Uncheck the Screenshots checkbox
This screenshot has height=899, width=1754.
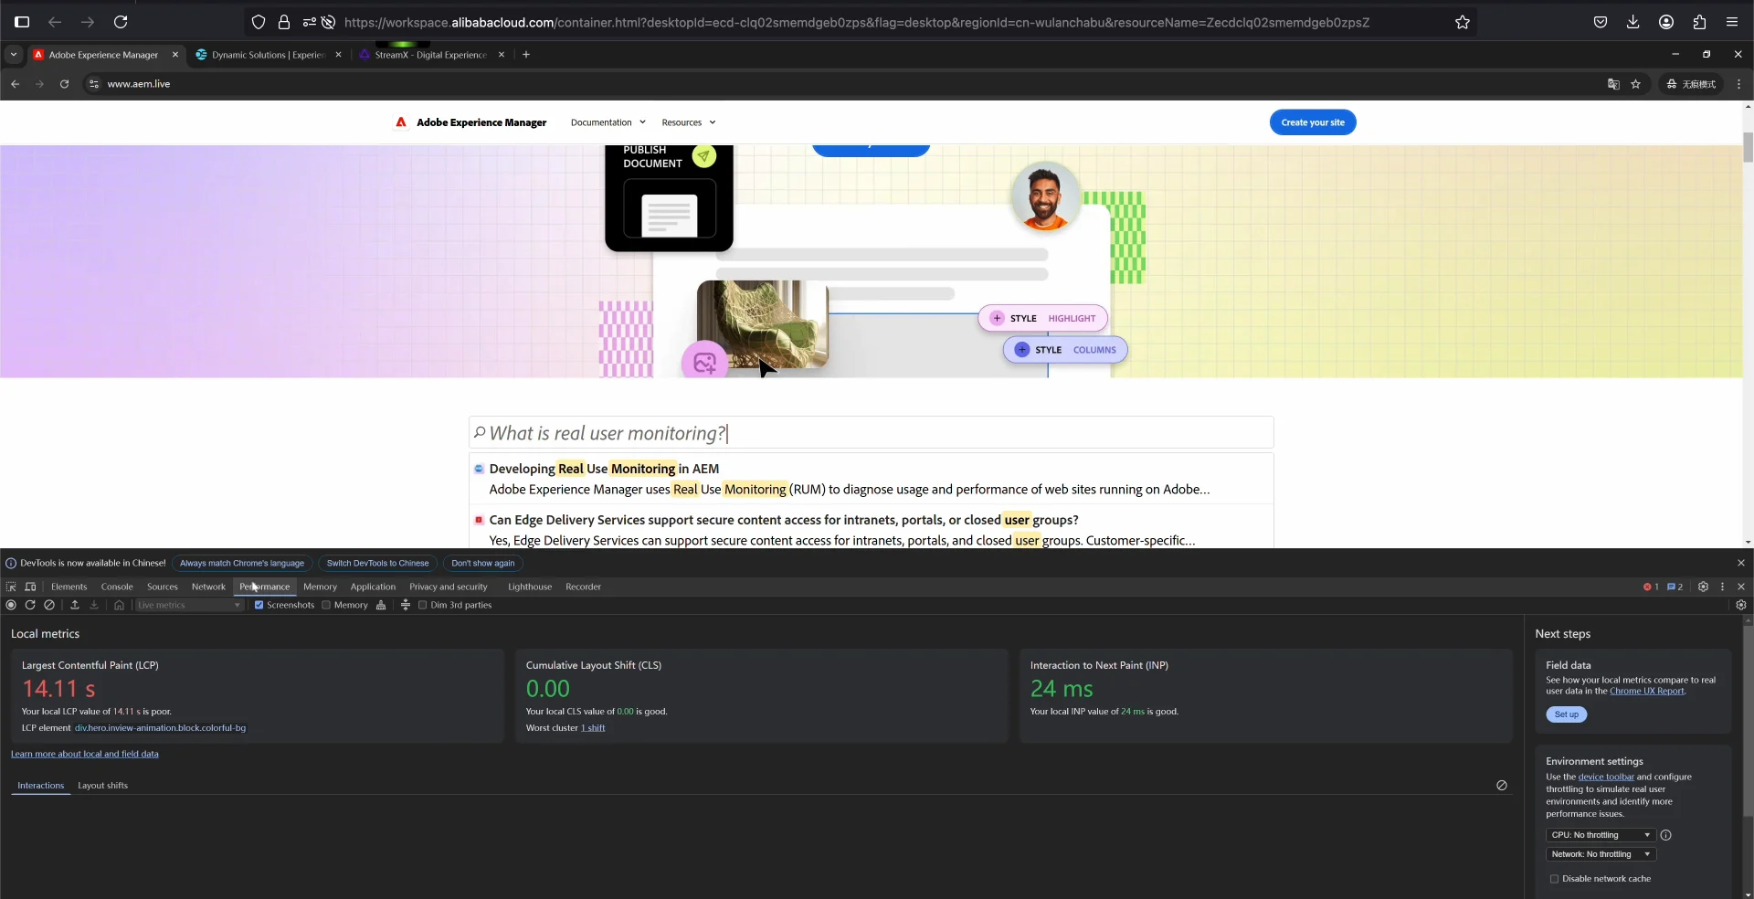pyautogui.click(x=259, y=605)
